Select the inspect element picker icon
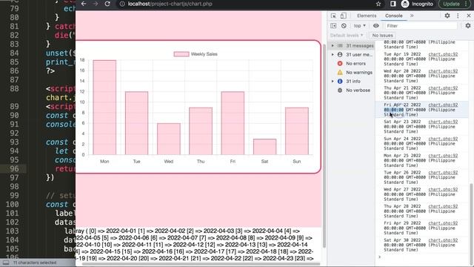Viewport: 474px width, 267px height. (333, 16)
